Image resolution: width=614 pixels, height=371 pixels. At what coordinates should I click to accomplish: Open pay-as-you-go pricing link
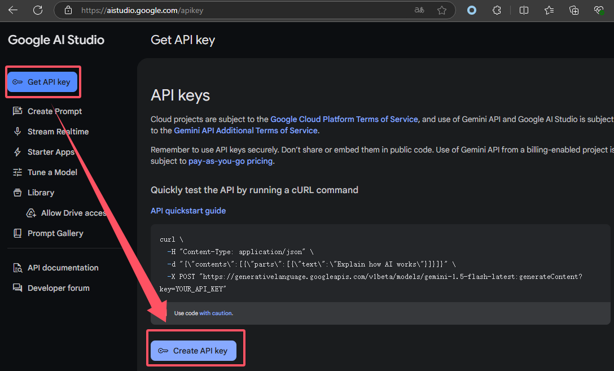point(230,162)
